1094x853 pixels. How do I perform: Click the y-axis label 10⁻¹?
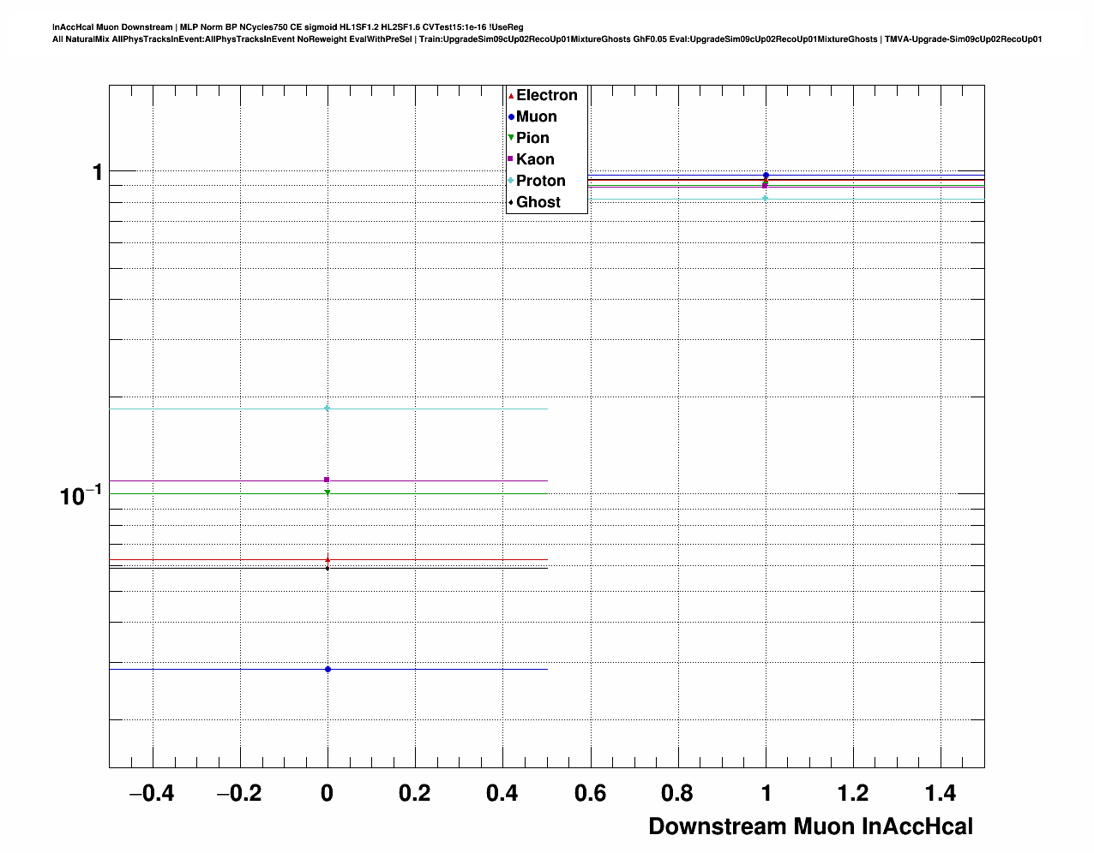click(81, 495)
